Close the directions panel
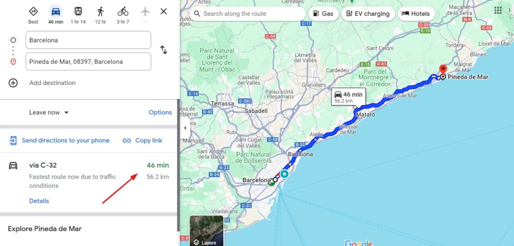 coord(164,12)
